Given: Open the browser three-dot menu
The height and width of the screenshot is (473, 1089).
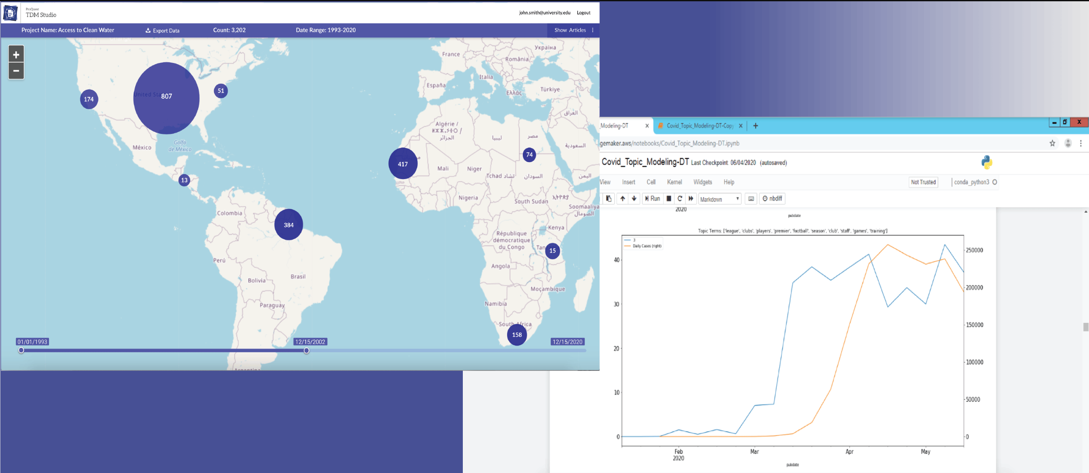Looking at the screenshot, I should (x=1080, y=143).
